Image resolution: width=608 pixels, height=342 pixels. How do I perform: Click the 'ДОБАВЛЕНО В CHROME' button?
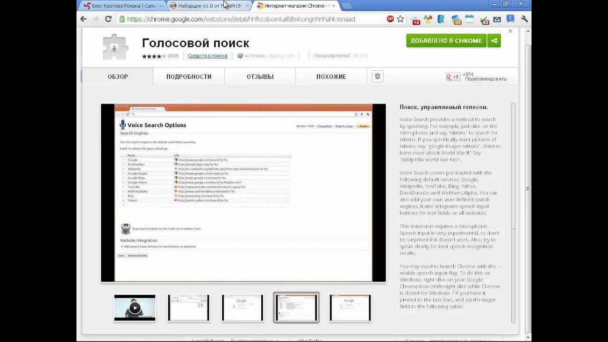tap(446, 40)
